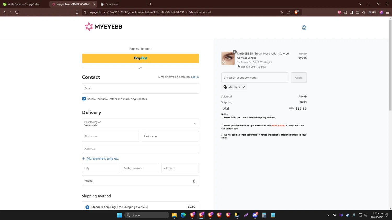Open the volume control in system tray
The height and width of the screenshot is (220, 392).
[365, 215]
